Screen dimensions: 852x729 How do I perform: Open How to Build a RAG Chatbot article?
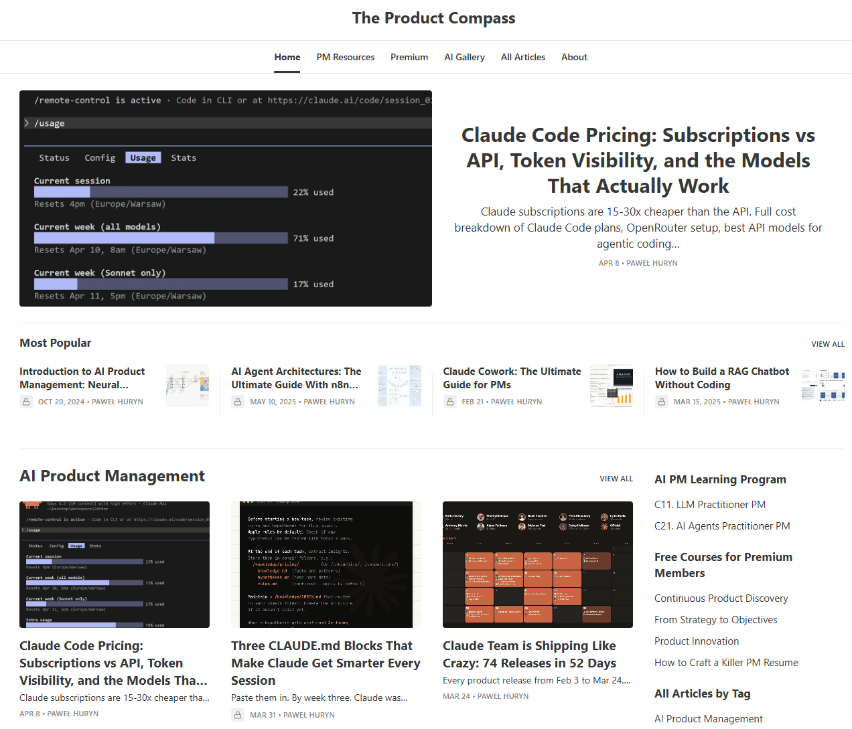[722, 378]
